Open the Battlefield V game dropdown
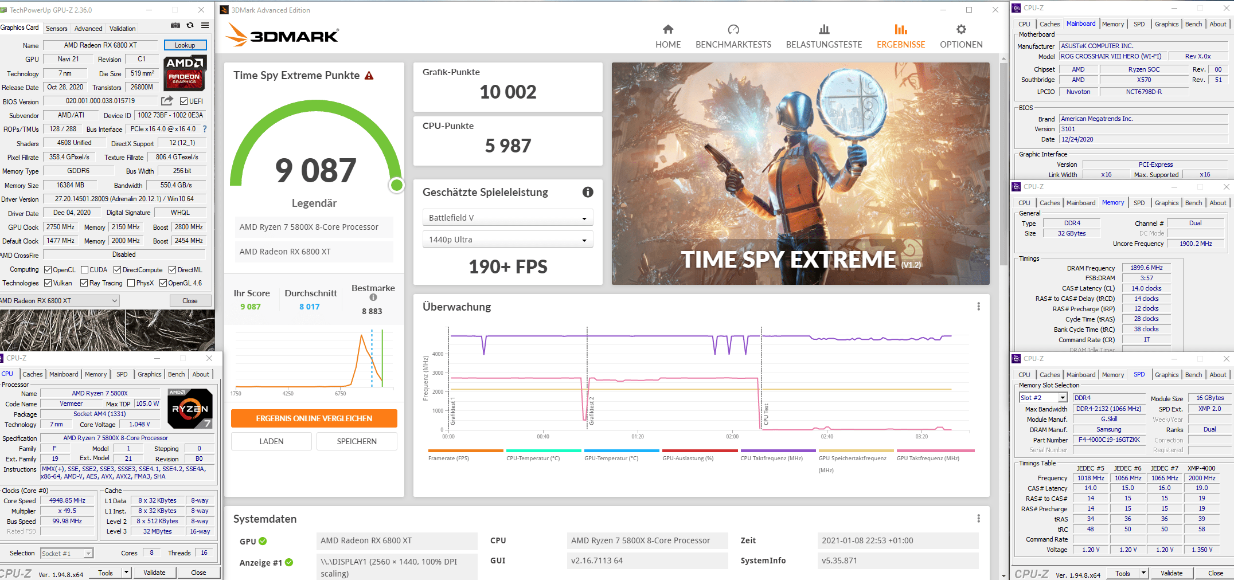This screenshot has height=580, width=1234. pyautogui.click(x=508, y=218)
